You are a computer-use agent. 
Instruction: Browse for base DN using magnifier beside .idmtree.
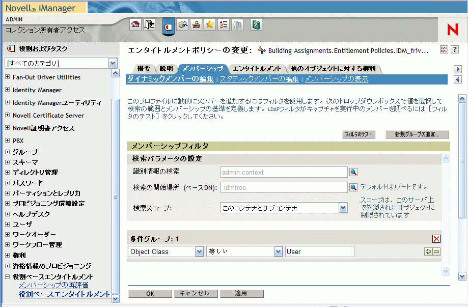point(353,187)
